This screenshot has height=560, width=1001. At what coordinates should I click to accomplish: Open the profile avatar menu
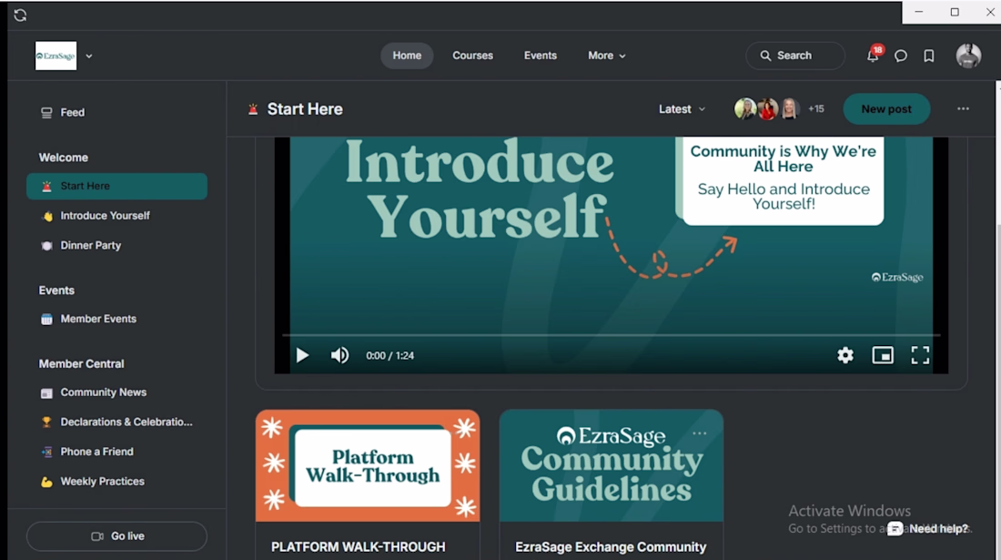point(968,56)
